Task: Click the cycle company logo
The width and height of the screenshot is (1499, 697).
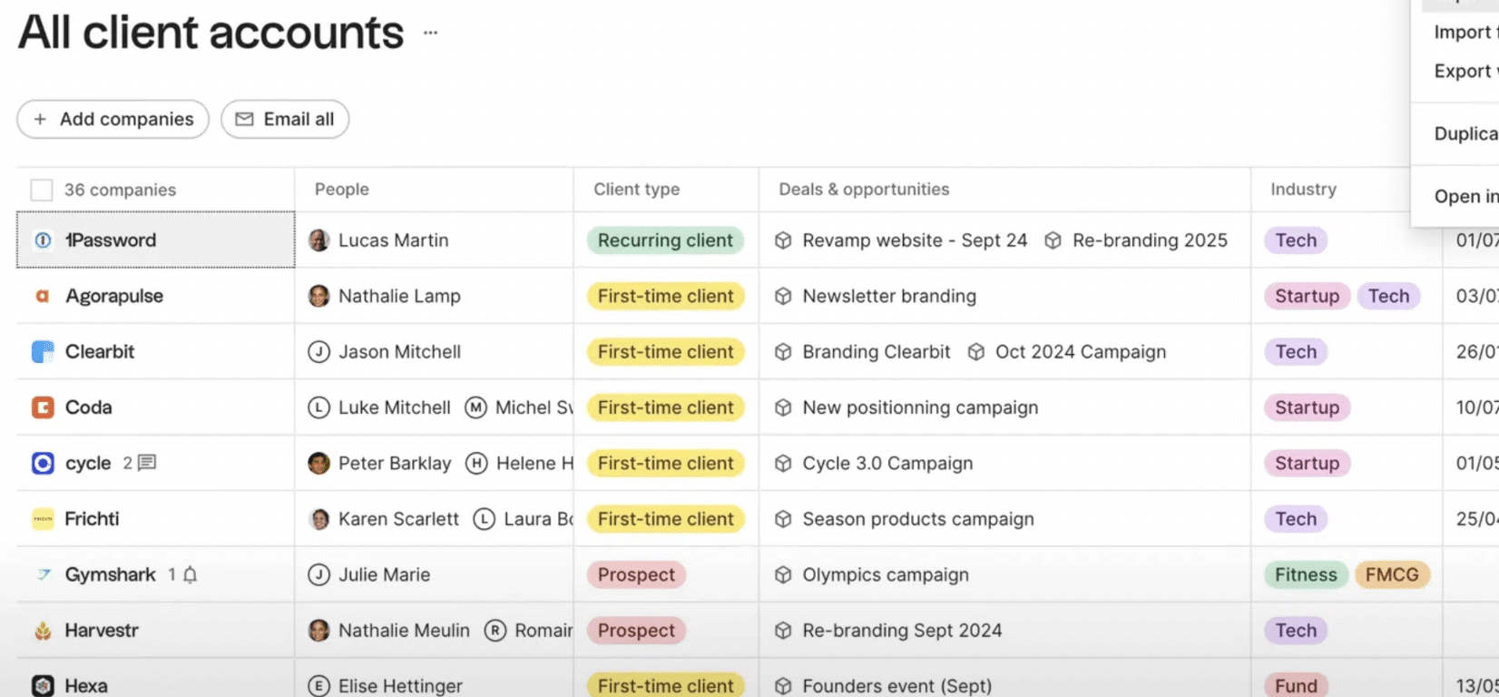Action: (x=43, y=463)
